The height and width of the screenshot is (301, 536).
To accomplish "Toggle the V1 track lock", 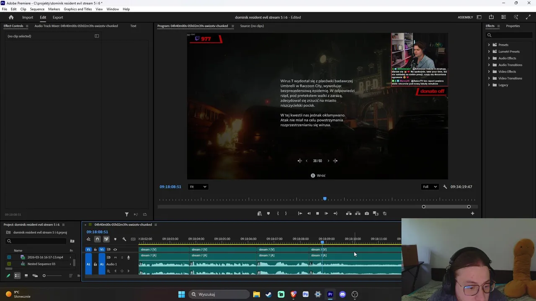I will click(x=95, y=250).
